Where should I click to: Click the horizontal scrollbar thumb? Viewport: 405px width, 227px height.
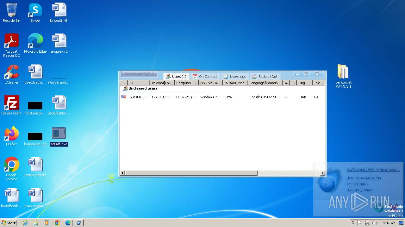coord(191,173)
